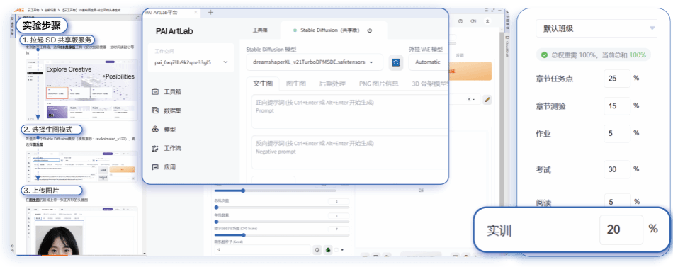Open the Stable Diffusion 模型 dropdown
This screenshot has height=267, width=673.
tap(315, 62)
